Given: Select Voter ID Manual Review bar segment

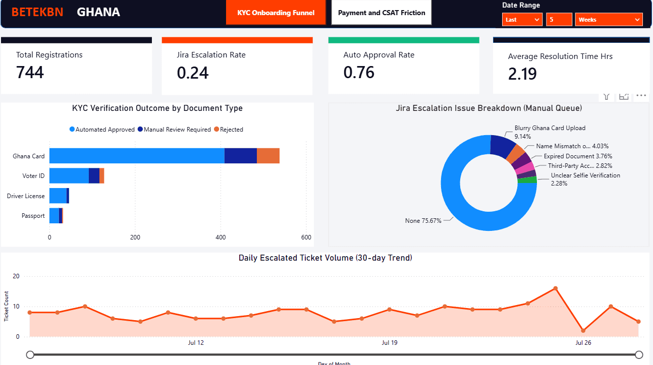Looking at the screenshot, I should click(94, 176).
